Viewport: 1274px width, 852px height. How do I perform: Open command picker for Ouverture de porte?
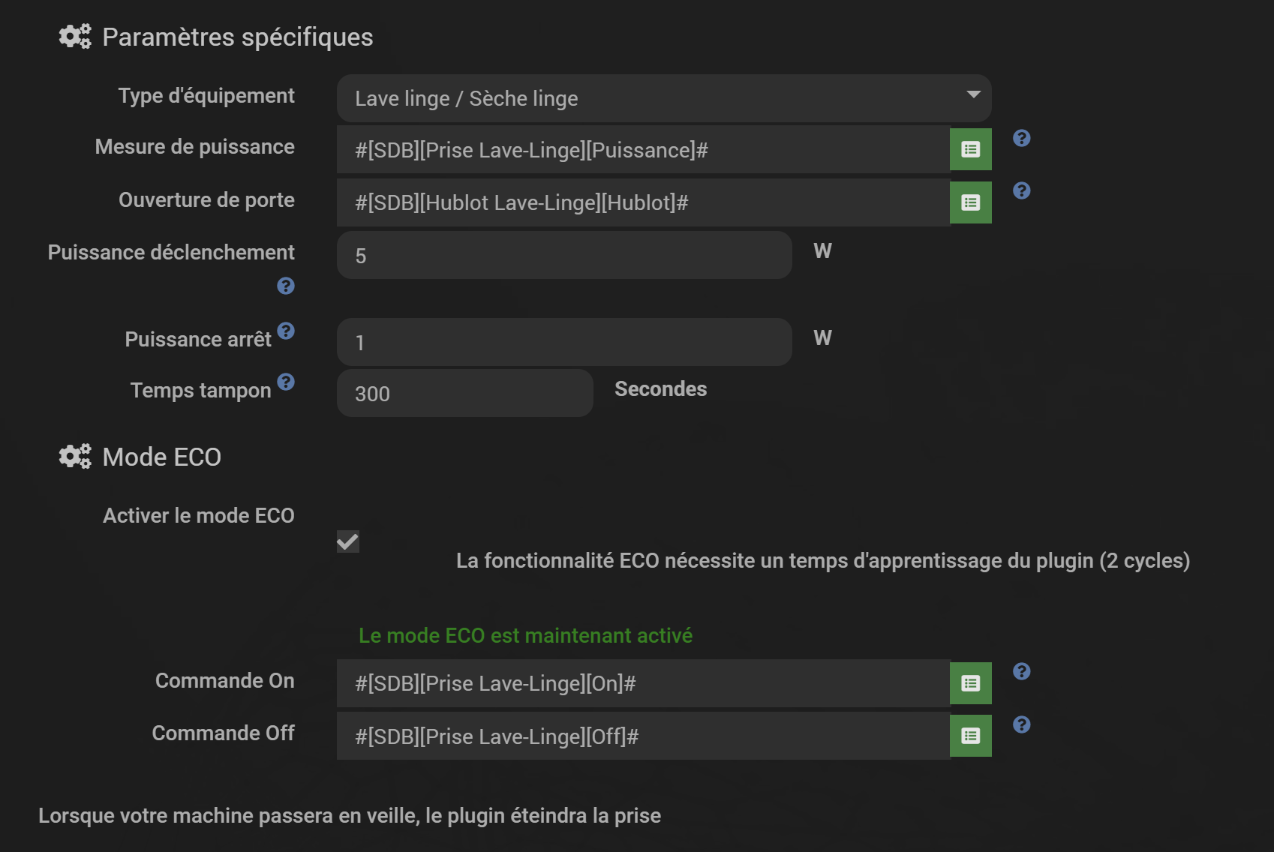pos(971,202)
